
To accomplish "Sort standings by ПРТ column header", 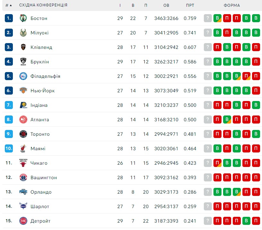I will coord(190,5).
